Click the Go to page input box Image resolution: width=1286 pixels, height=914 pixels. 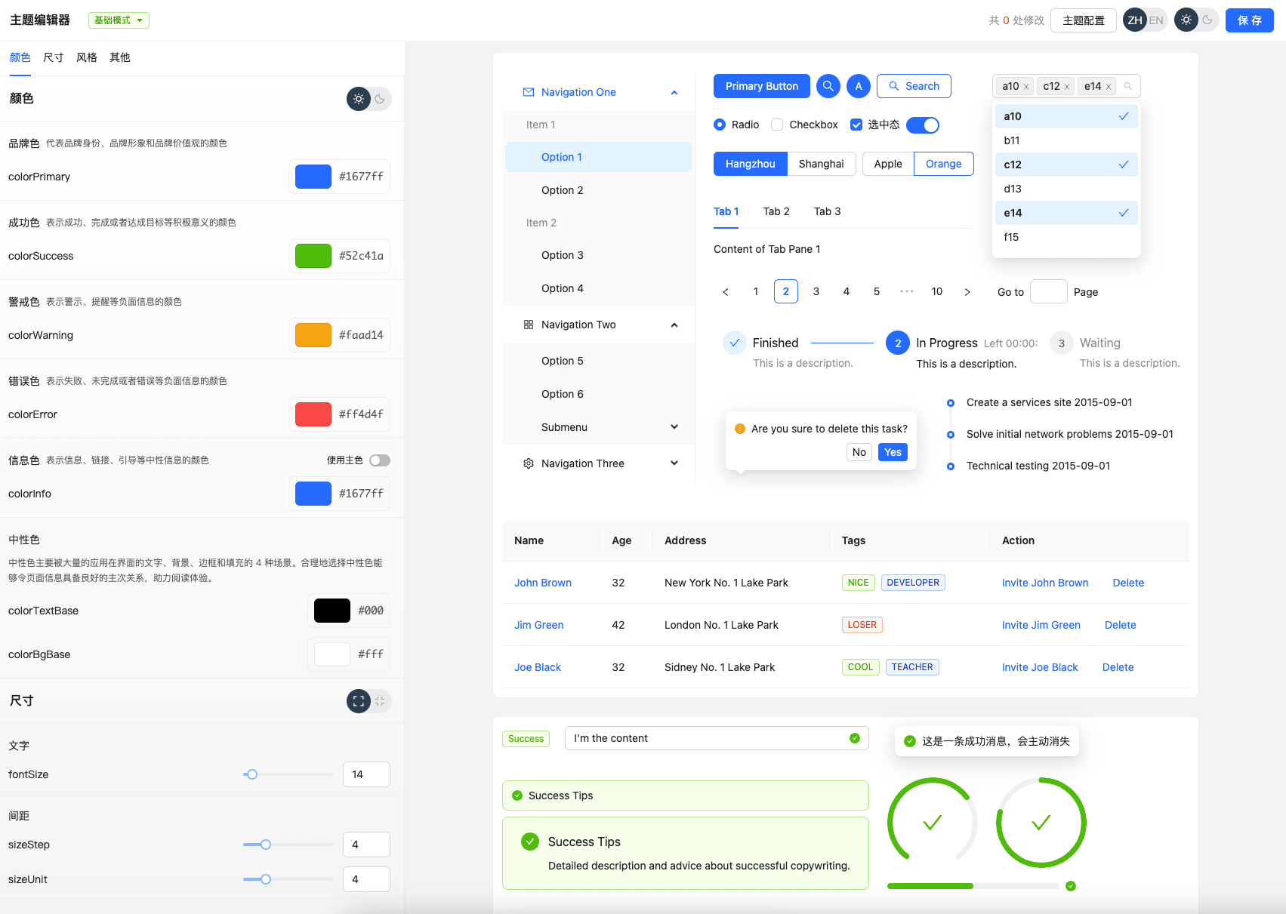[1049, 291]
